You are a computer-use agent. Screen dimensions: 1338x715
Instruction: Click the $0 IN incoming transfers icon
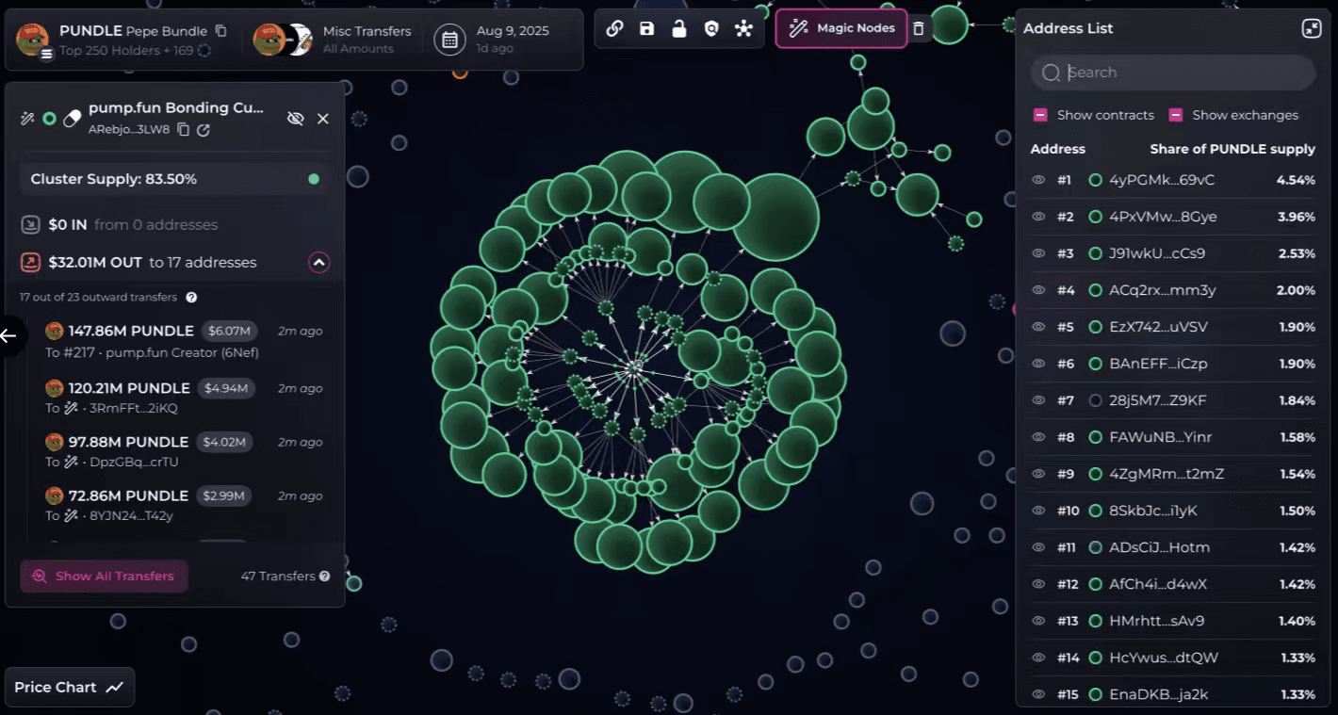click(30, 224)
